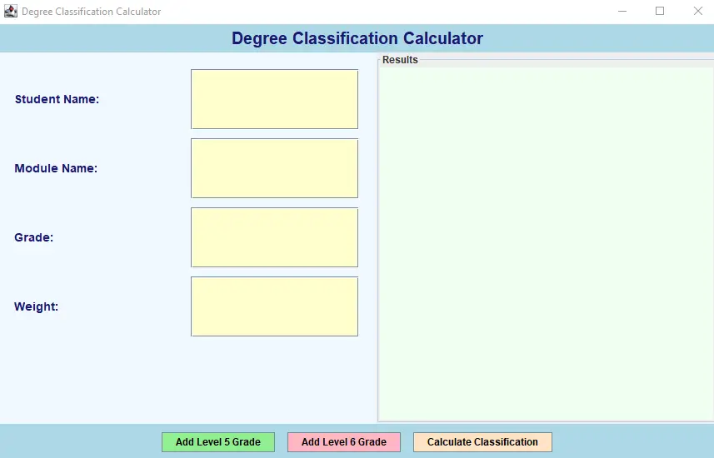Click the Java app icon in title bar
The image size is (714, 458).
tap(11, 11)
